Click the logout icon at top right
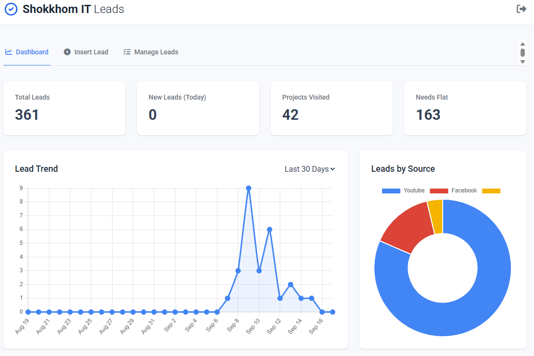 click(522, 9)
